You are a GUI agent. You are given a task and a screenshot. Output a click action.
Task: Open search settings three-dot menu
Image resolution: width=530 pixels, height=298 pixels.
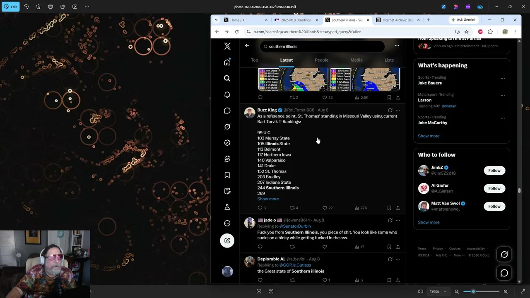(x=397, y=46)
